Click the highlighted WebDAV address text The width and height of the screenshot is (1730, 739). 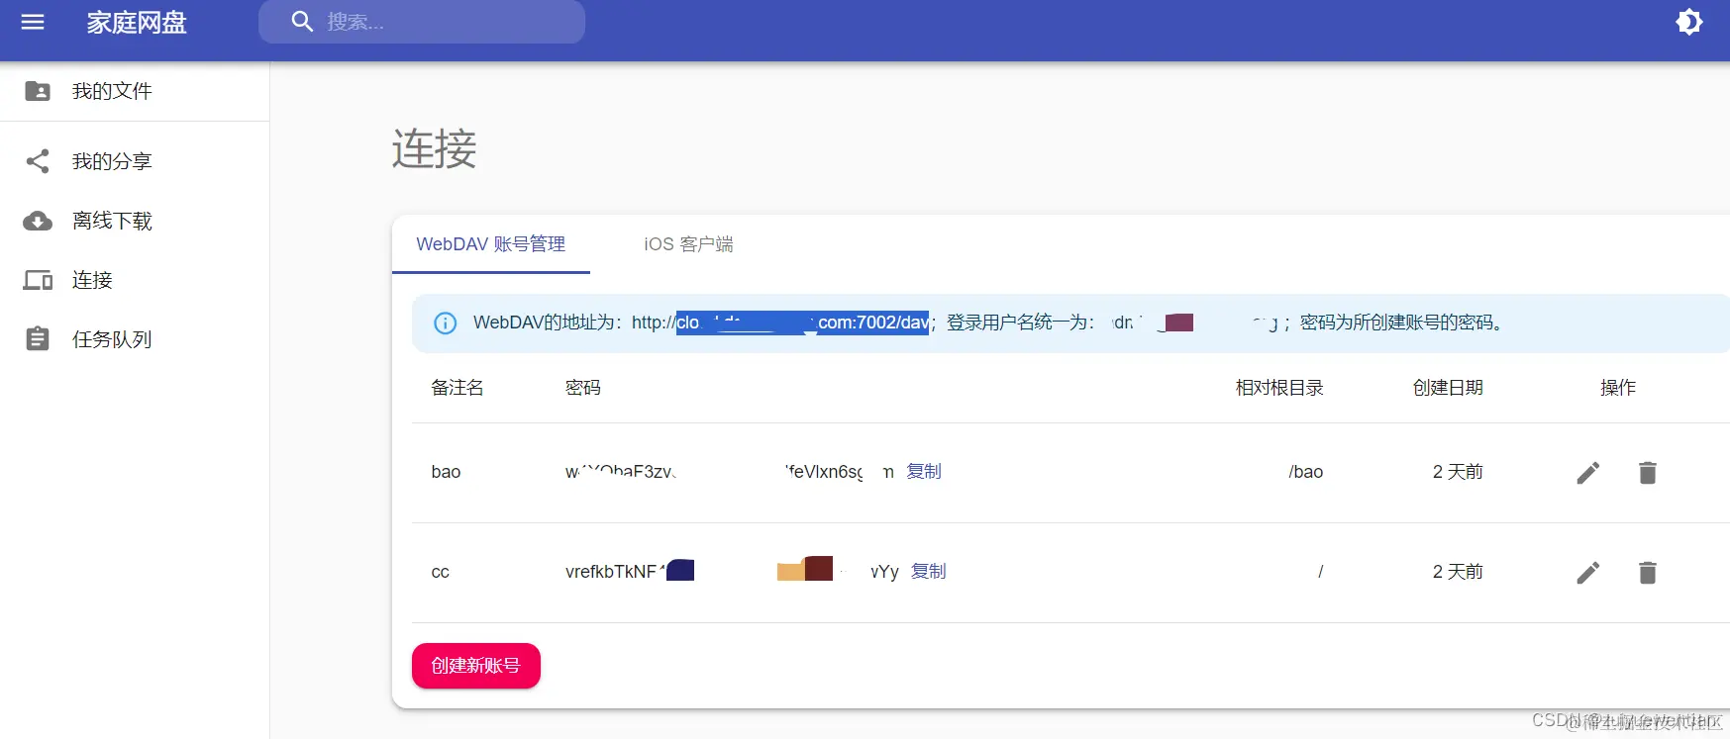[803, 323]
